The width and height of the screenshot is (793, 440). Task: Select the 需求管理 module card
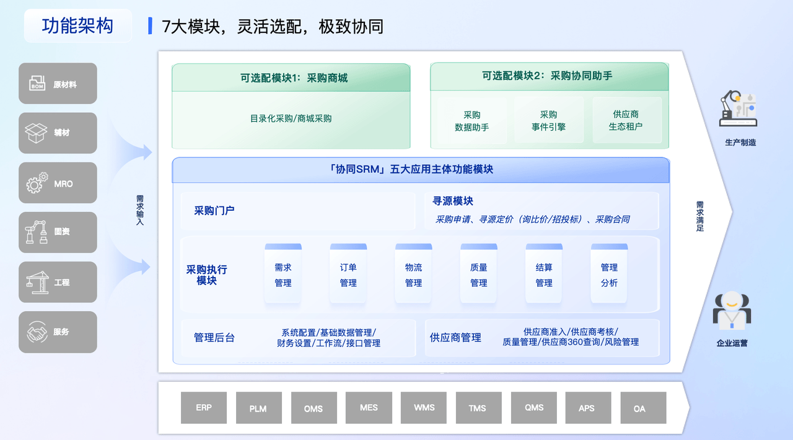tap(283, 275)
